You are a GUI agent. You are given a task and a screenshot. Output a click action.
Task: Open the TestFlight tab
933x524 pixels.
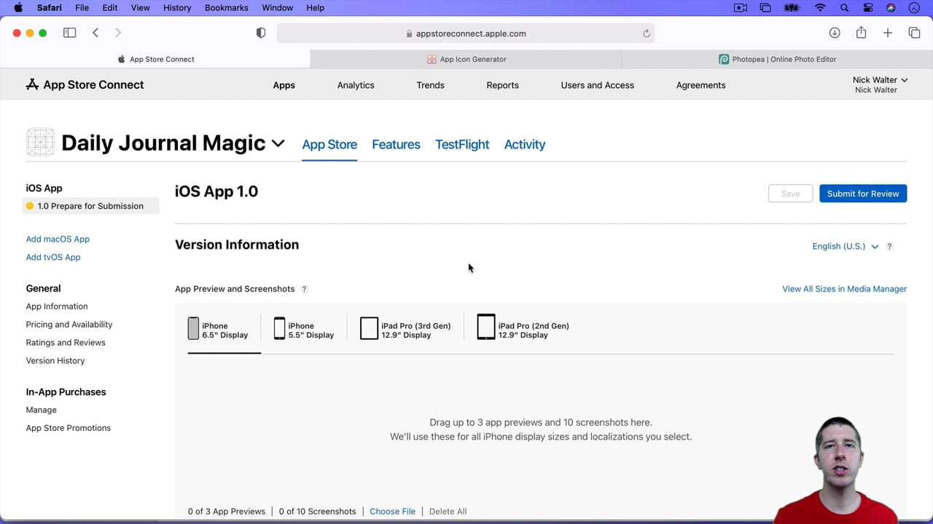[462, 144]
